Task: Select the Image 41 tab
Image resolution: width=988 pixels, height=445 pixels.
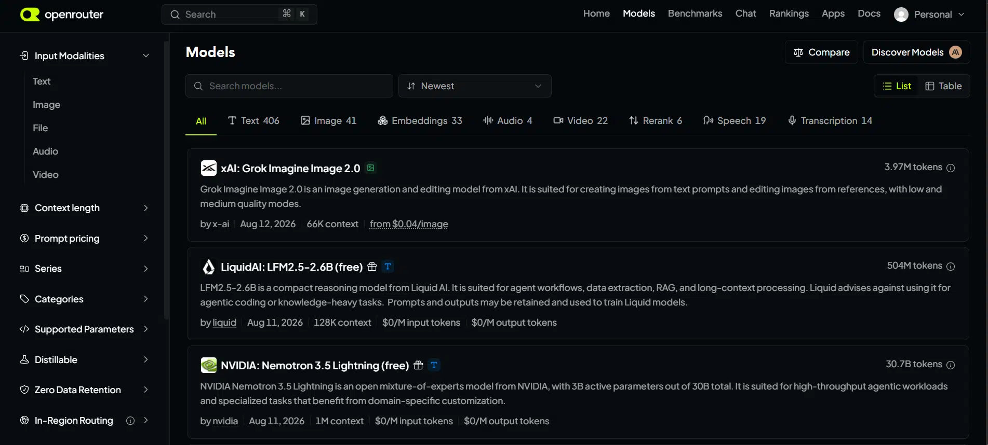Action: pos(329,121)
